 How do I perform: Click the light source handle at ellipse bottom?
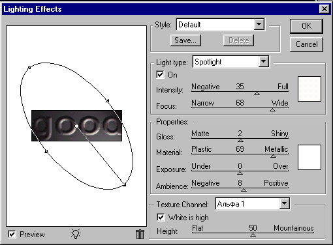(124, 184)
